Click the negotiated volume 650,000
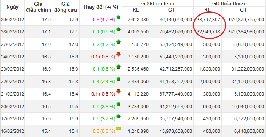 coord(212,107)
